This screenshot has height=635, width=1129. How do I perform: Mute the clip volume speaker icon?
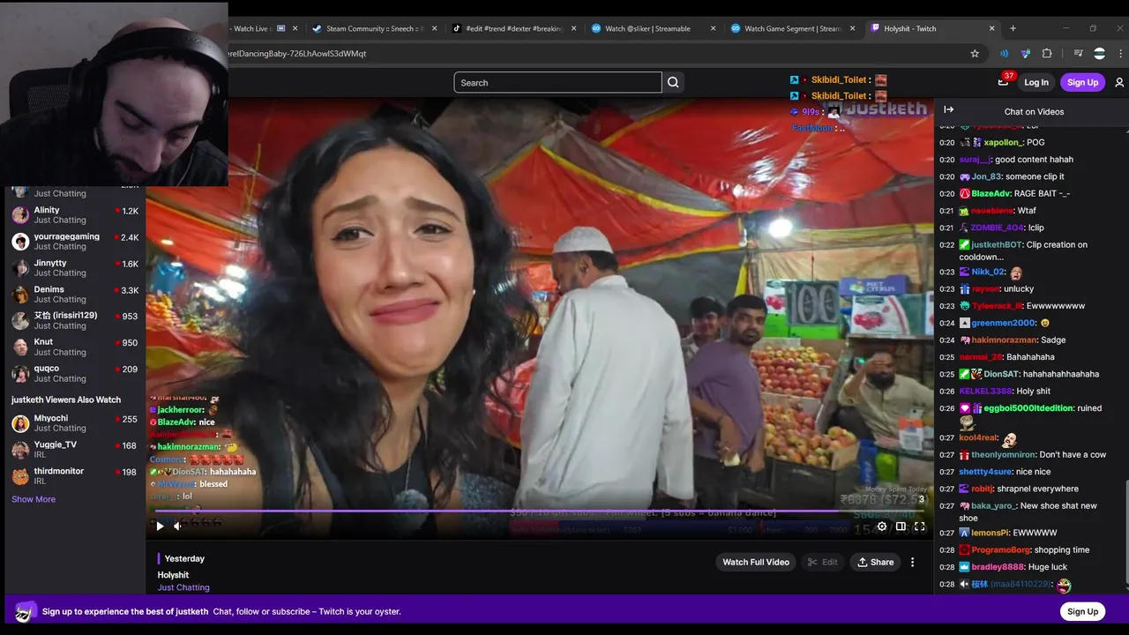pos(177,527)
